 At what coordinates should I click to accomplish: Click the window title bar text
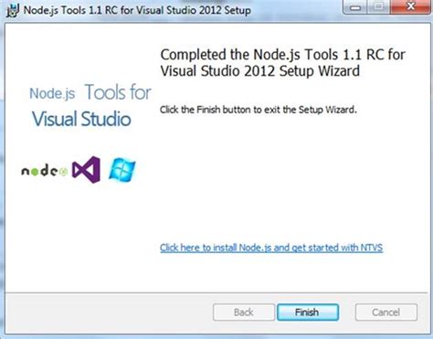pyautogui.click(x=137, y=10)
